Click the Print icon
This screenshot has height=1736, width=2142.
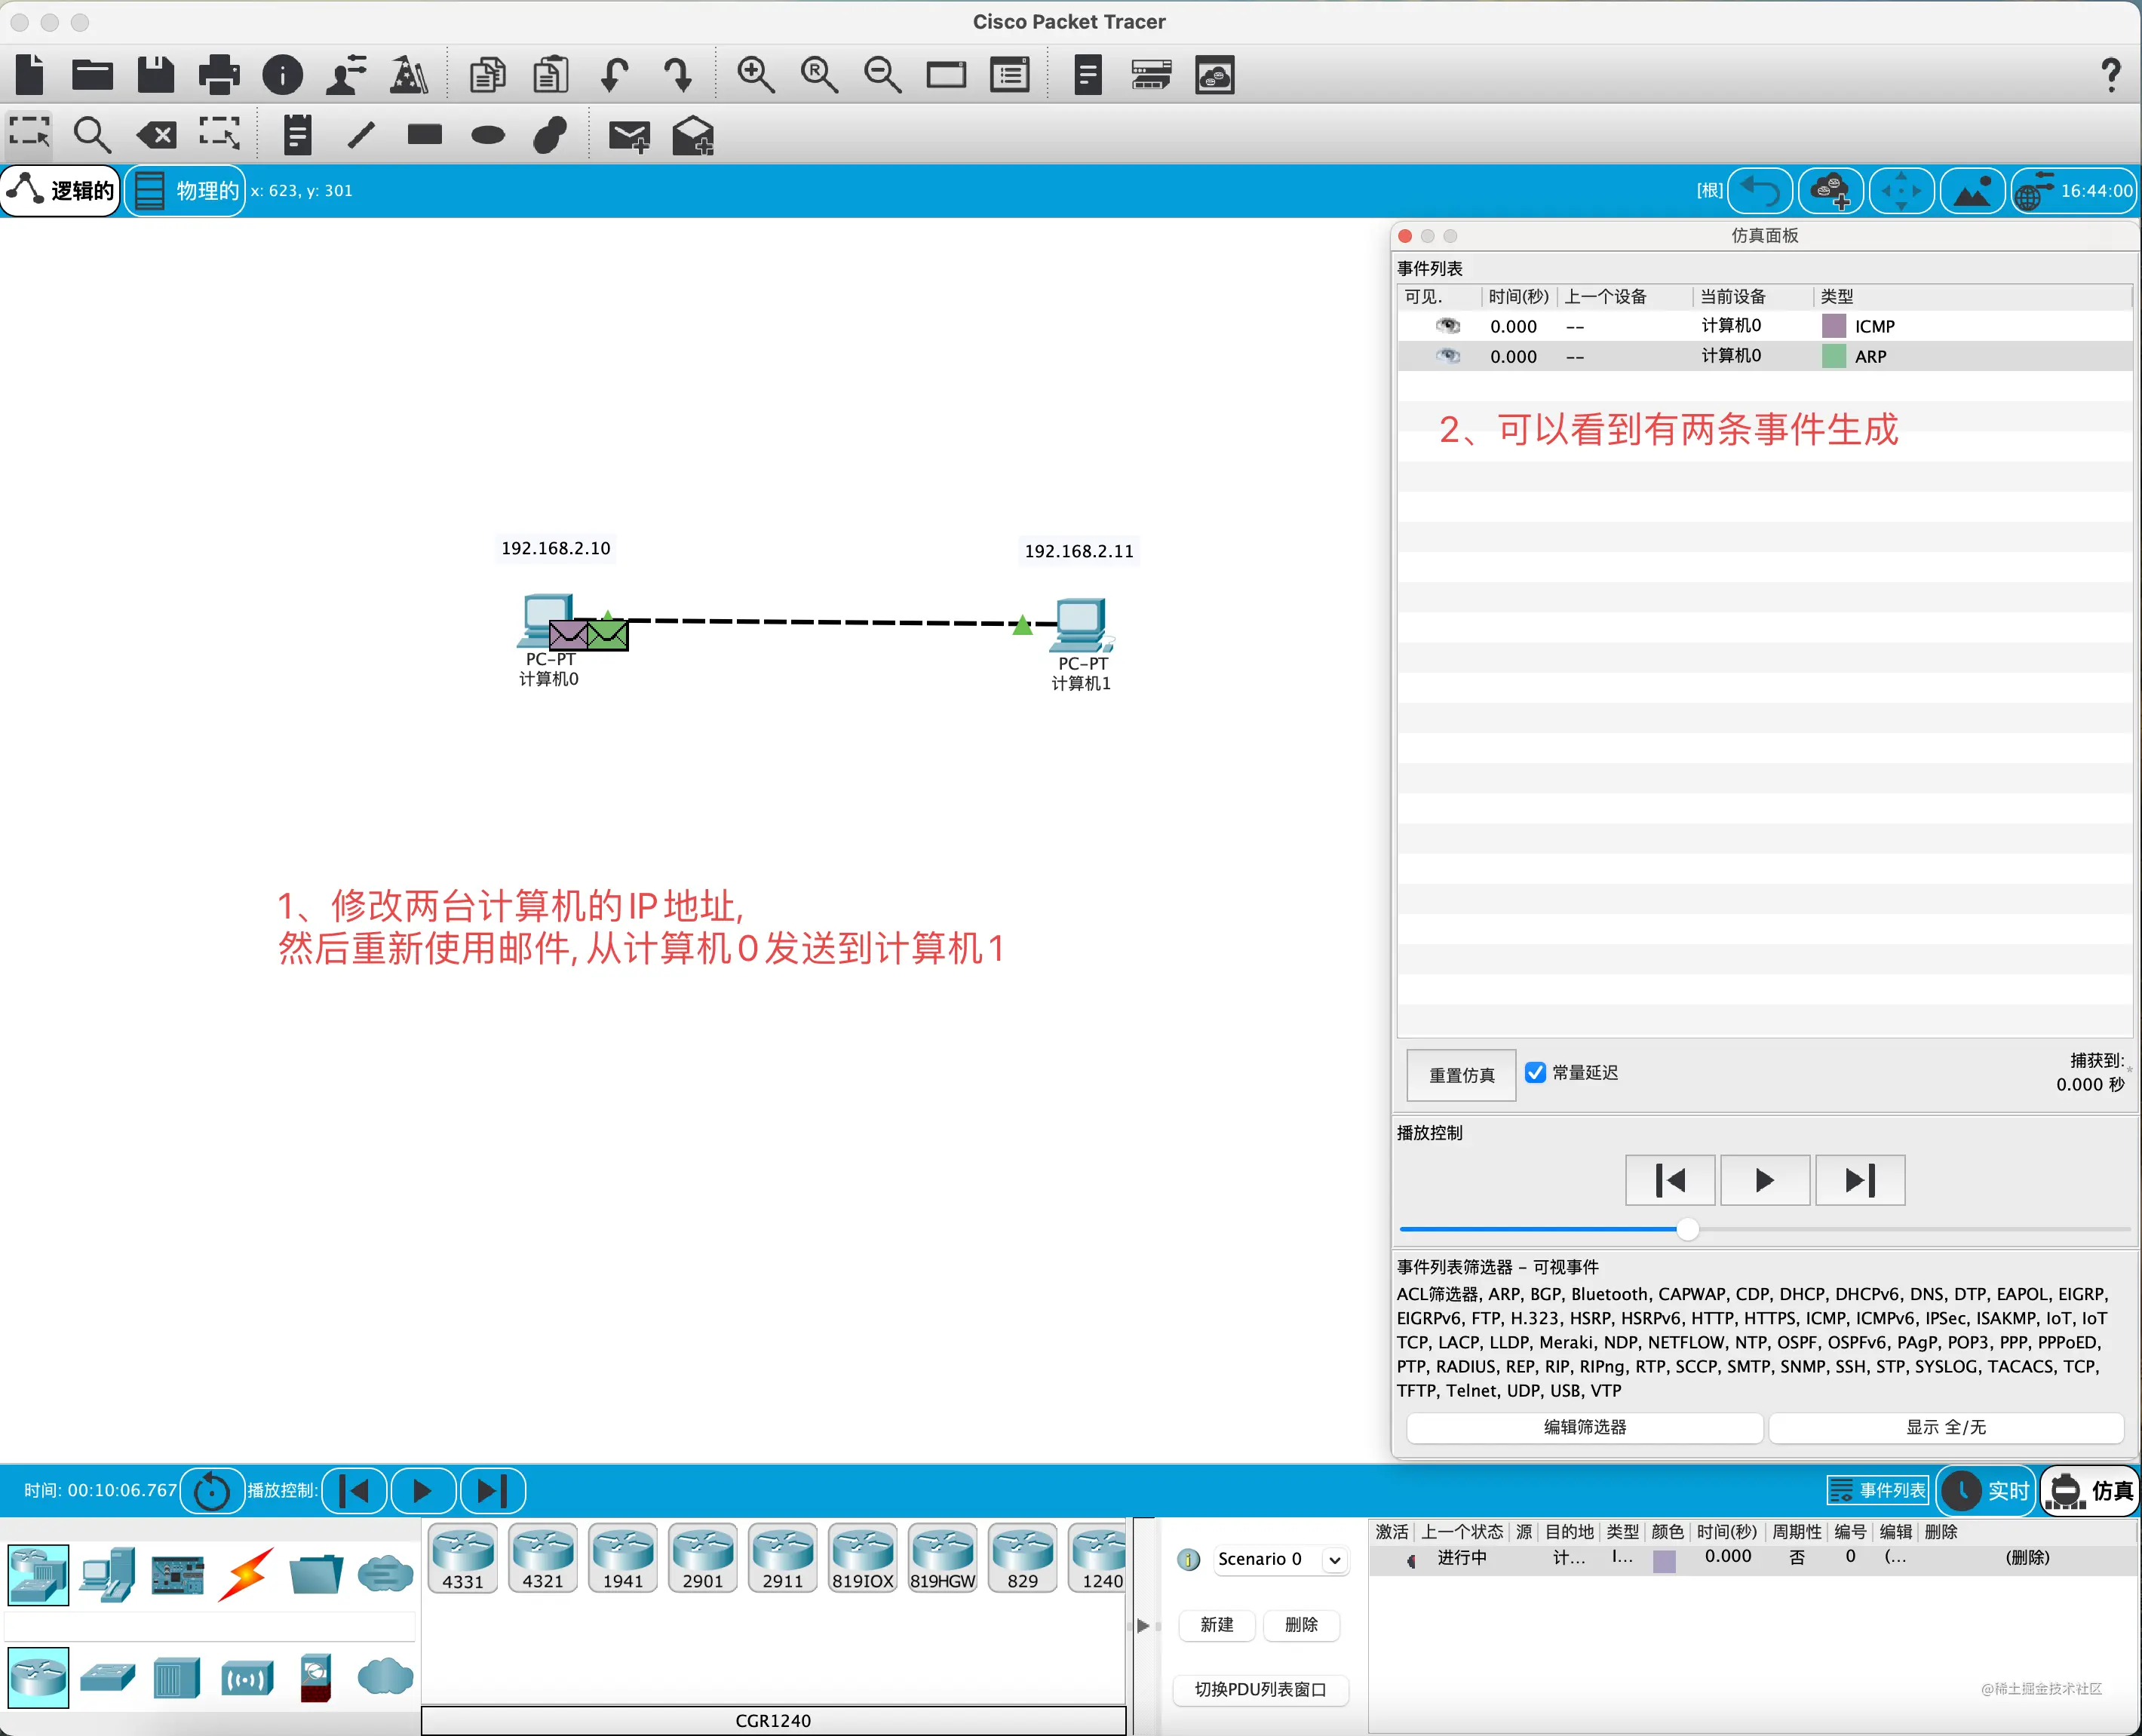[x=219, y=75]
